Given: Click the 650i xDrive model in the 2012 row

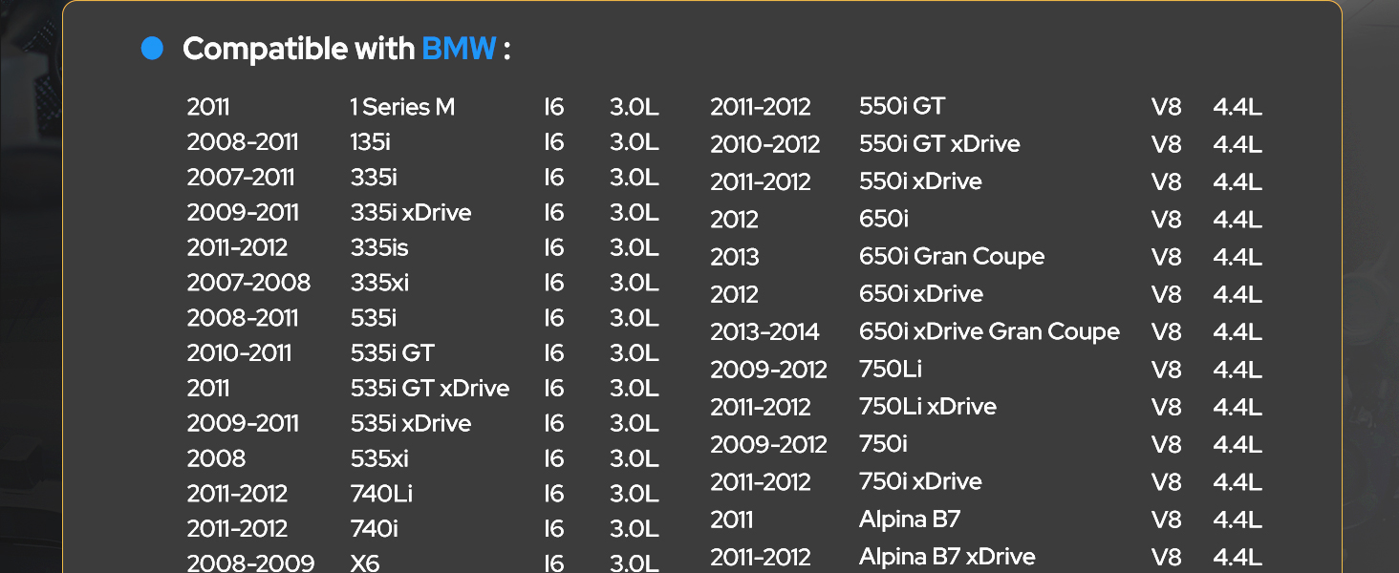Looking at the screenshot, I should tap(921, 294).
